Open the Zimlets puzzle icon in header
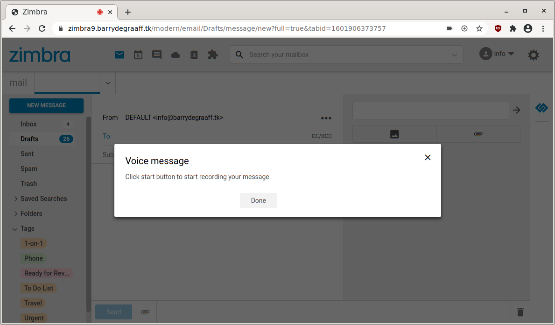This screenshot has height=325, width=555. [213, 55]
